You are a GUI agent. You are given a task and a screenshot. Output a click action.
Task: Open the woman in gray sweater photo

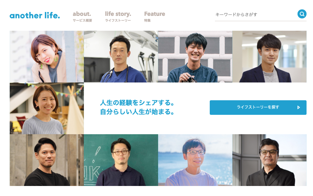point(47,108)
